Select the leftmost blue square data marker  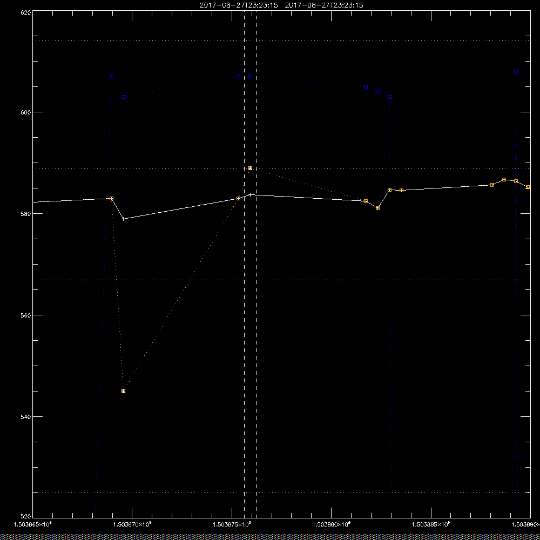point(112,77)
